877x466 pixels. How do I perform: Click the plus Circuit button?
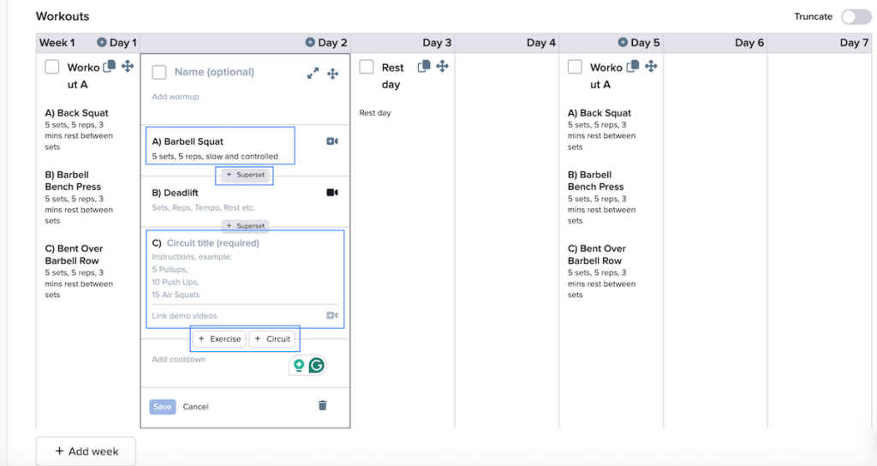[273, 339]
